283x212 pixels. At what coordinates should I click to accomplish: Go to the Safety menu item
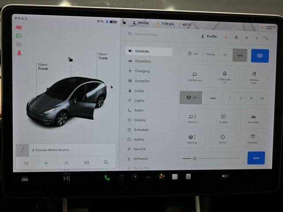pos(136,140)
